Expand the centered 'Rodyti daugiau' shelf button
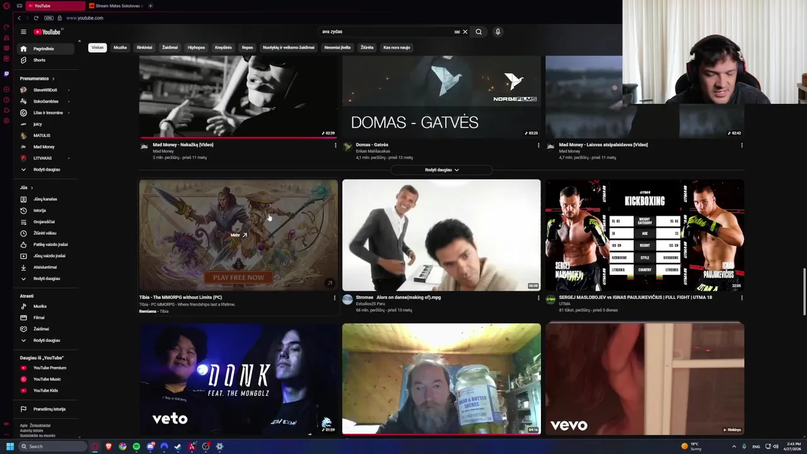The height and width of the screenshot is (454, 807). pyautogui.click(x=441, y=170)
